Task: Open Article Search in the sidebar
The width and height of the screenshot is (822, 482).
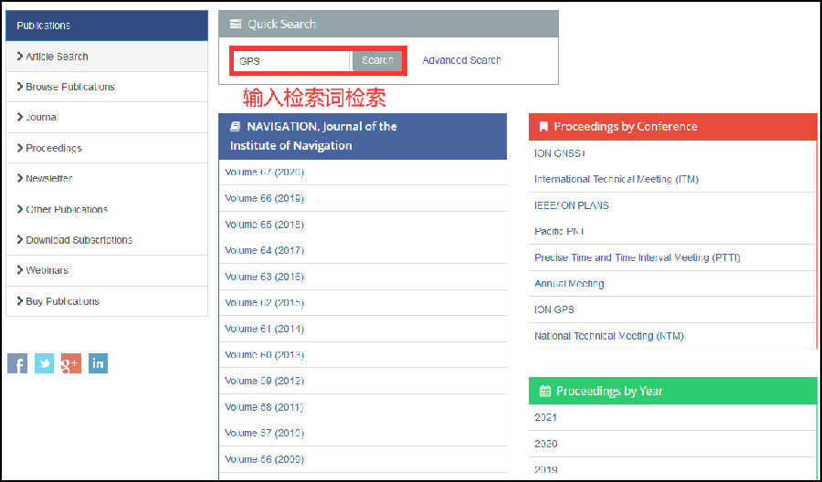Action: tap(107, 56)
